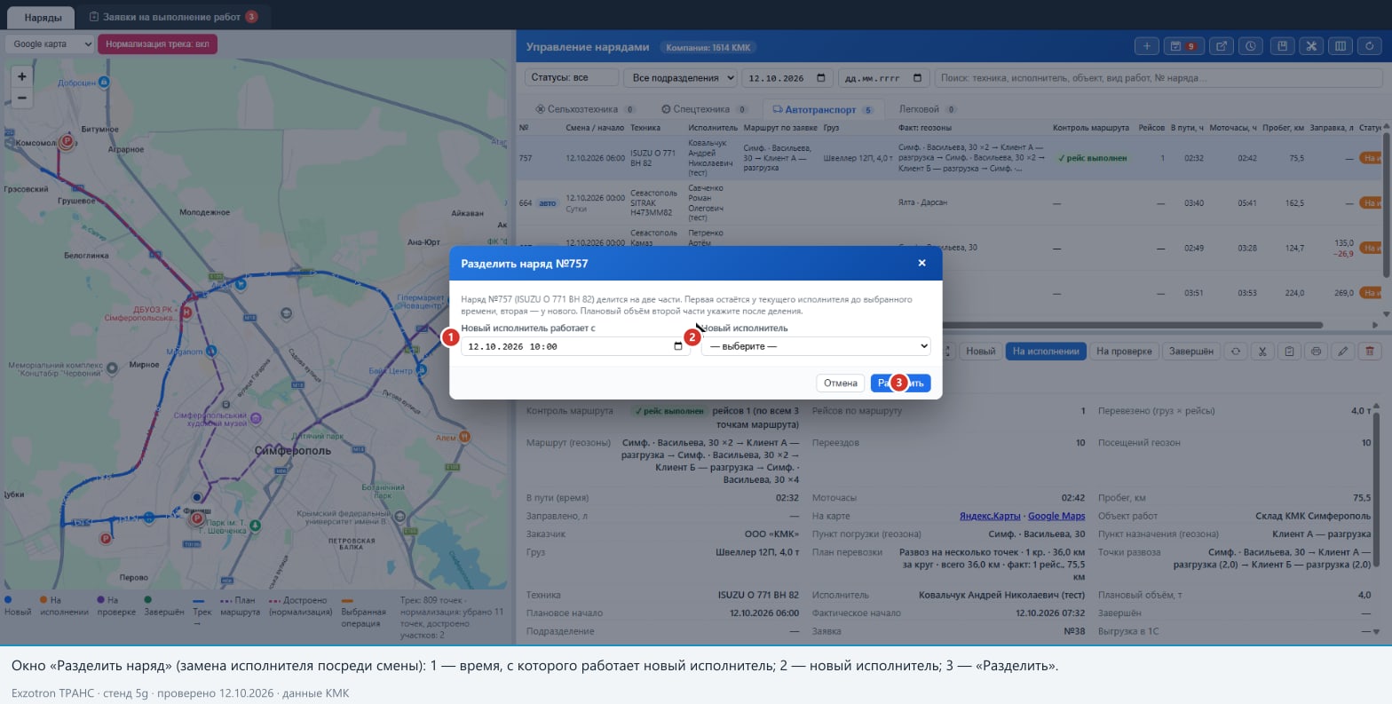This screenshot has width=1392, height=704.
Task: Open the «Статусы: все» filter
Action: 572,78
